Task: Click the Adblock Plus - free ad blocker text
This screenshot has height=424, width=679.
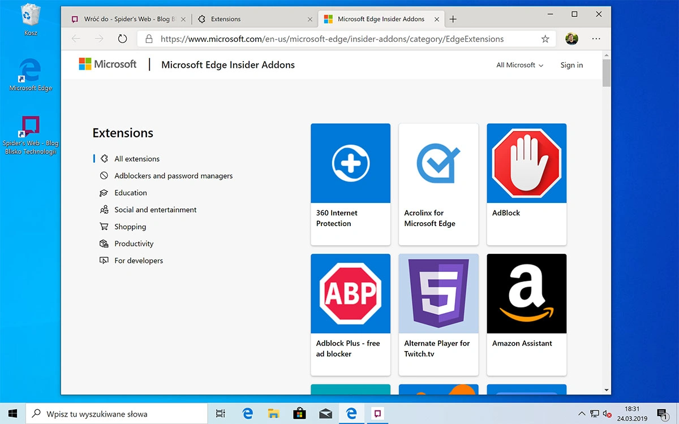Action: tap(348, 348)
